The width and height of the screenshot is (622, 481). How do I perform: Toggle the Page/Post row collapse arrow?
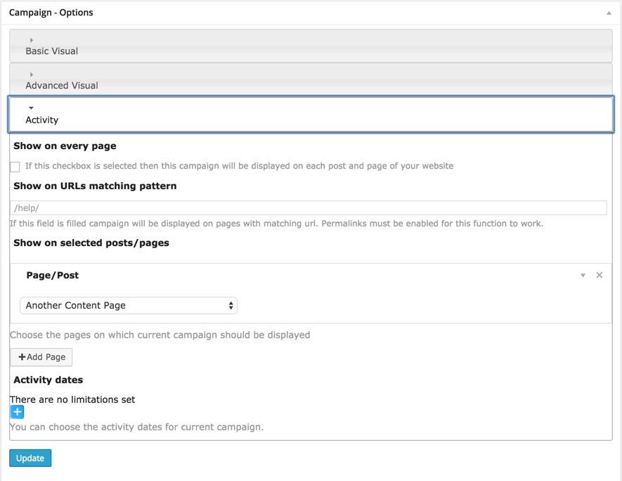[583, 276]
